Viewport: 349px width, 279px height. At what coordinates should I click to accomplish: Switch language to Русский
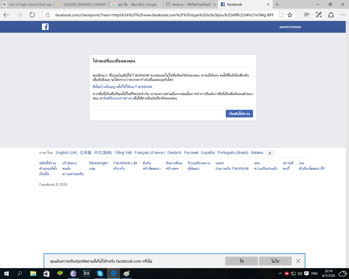[191, 153]
